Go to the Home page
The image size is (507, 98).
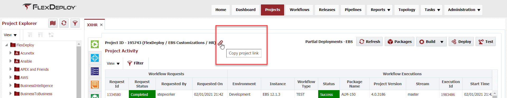pyautogui.click(x=221, y=10)
